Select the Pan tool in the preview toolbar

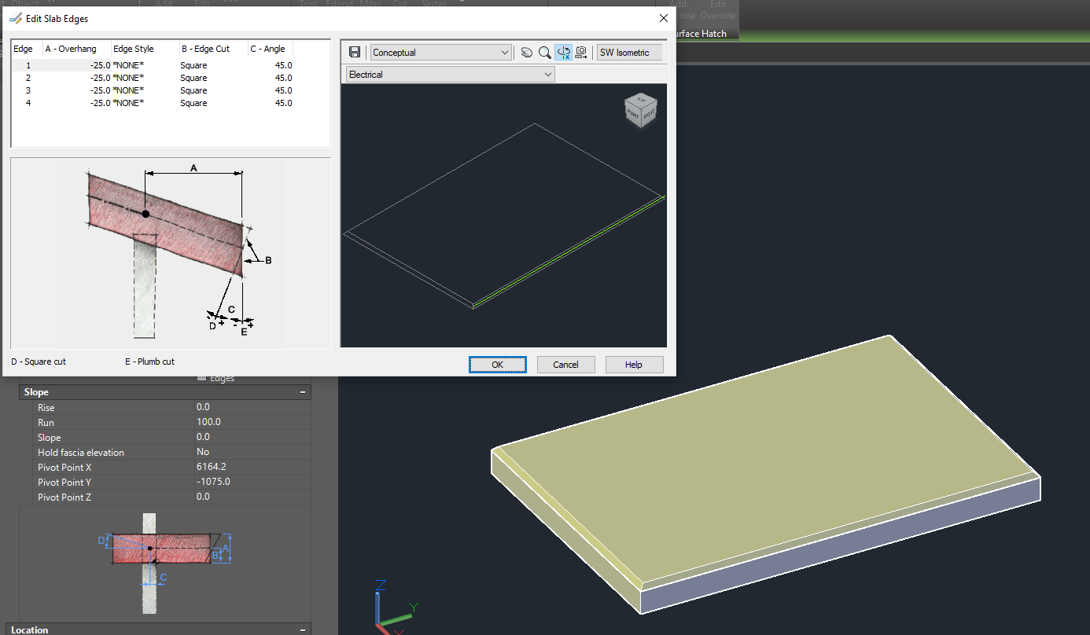(526, 52)
